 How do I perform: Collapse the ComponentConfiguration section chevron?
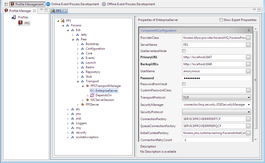coord(249,31)
